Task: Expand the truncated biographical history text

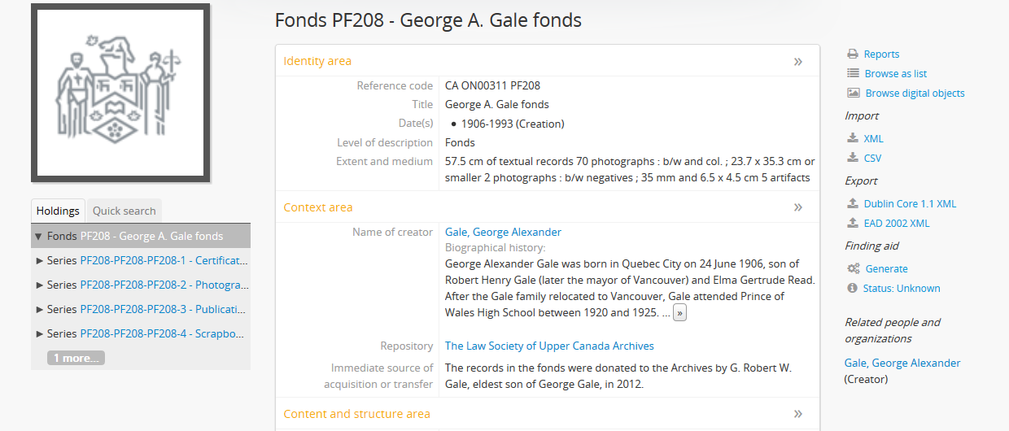Action: tap(679, 313)
